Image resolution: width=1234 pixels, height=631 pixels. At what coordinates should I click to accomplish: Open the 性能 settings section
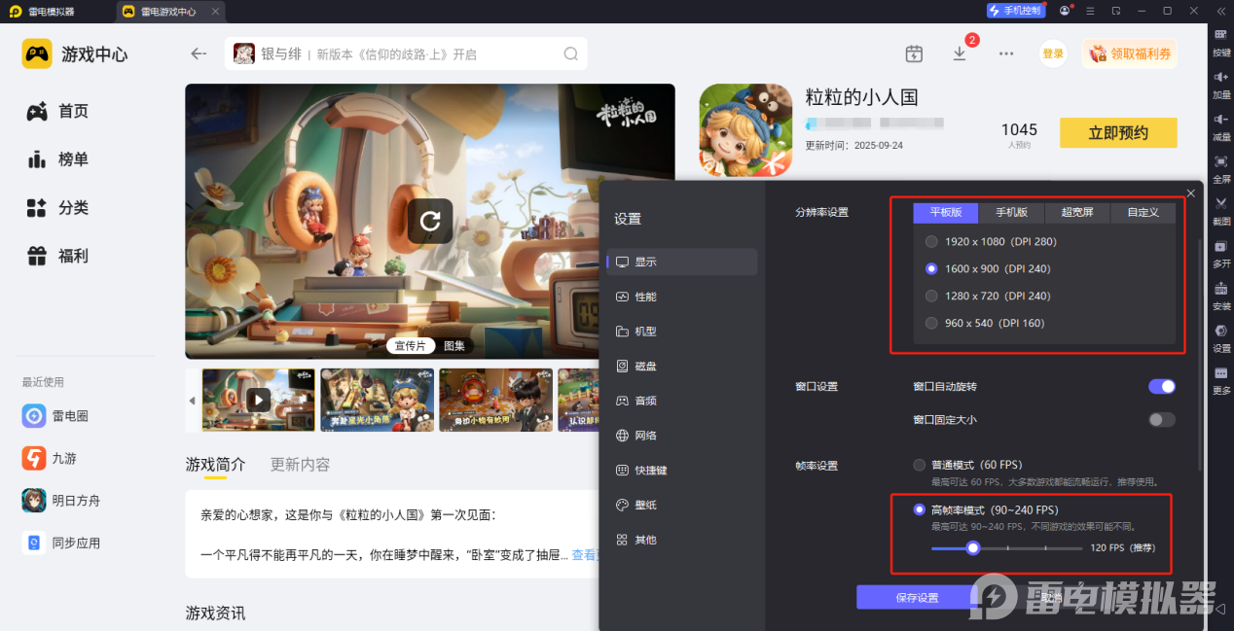pos(645,297)
